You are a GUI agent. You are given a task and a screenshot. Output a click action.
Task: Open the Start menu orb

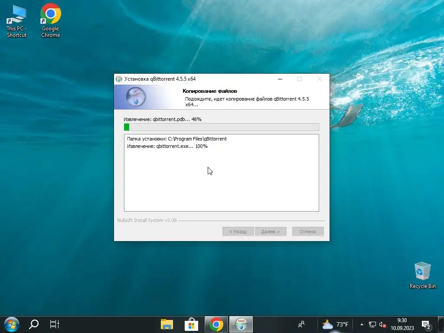pyautogui.click(x=12, y=324)
